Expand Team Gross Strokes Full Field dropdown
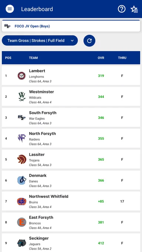 (x=40, y=40)
